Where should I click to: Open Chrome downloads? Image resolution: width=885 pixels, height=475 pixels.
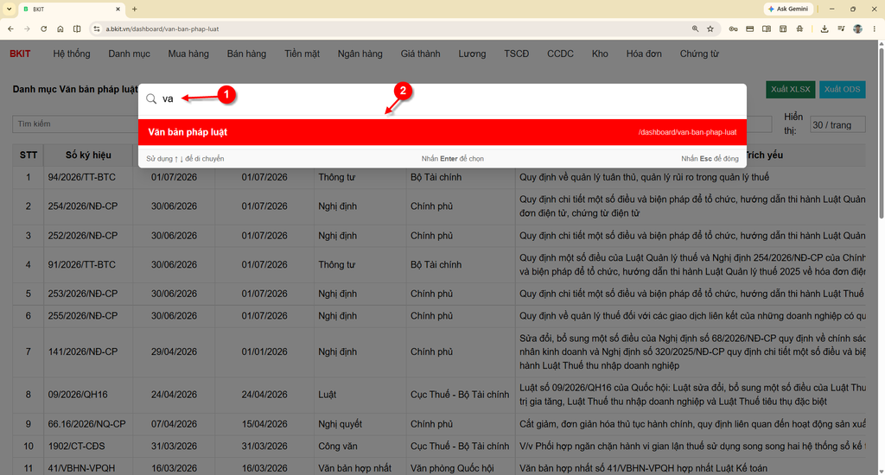(825, 28)
